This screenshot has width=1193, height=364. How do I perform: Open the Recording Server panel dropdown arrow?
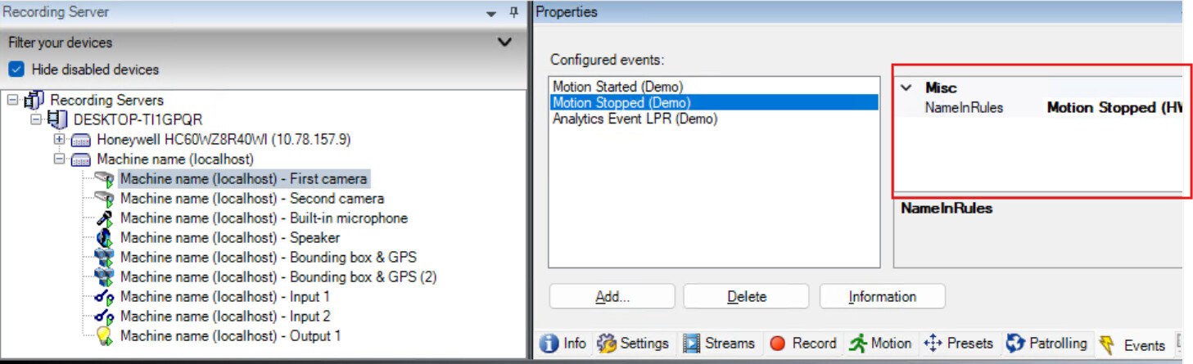click(491, 13)
